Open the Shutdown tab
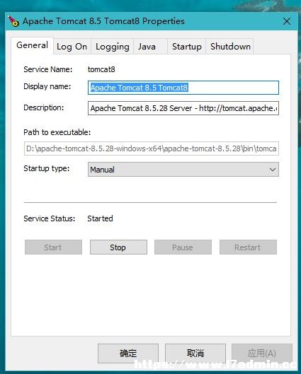The width and height of the screenshot is (301, 374). click(229, 47)
